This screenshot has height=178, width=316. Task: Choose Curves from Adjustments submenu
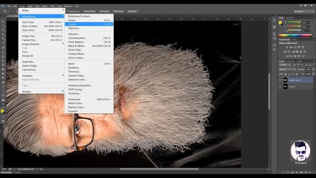click(89, 24)
